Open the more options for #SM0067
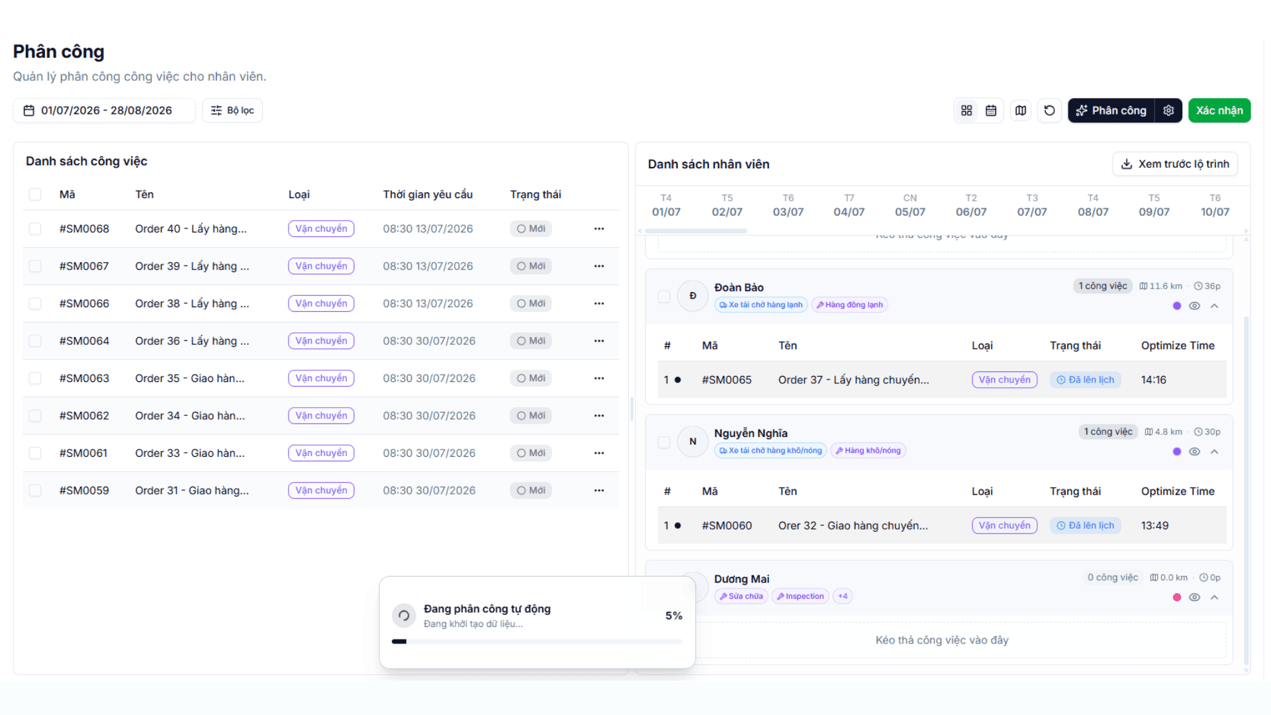Image resolution: width=1271 pixels, height=715 pixels. (599, 266)
